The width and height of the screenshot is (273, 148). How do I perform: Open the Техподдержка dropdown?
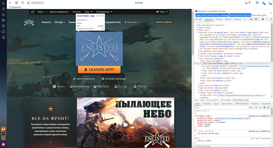(104, 12)
